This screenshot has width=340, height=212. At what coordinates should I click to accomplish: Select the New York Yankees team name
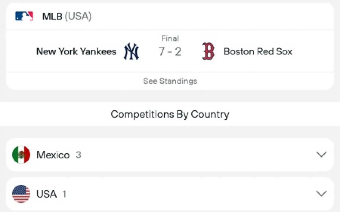pos(76,52)
